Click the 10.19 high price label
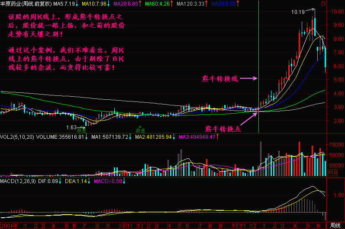 coord(299,13)
